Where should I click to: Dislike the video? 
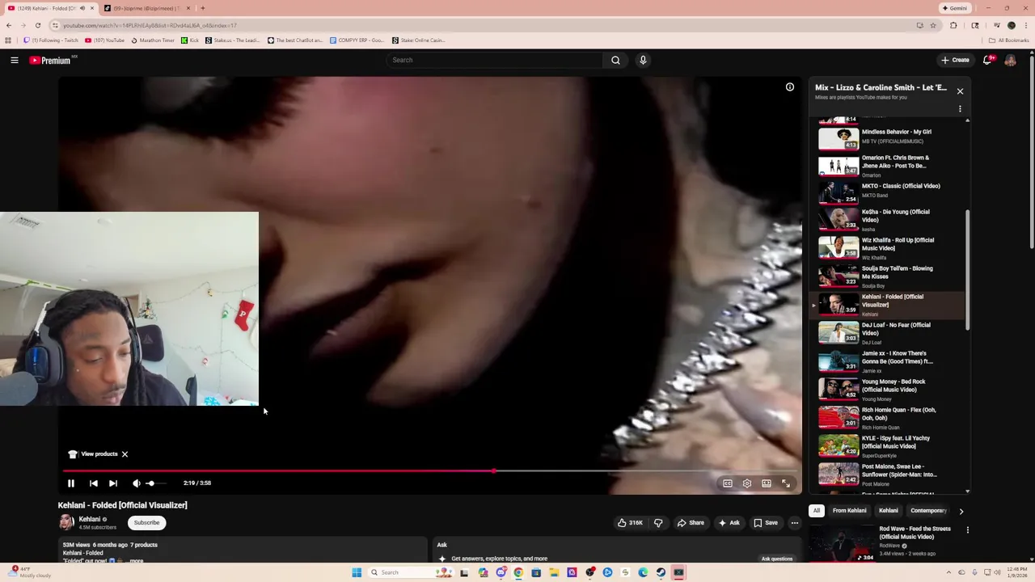click(657, 523)
